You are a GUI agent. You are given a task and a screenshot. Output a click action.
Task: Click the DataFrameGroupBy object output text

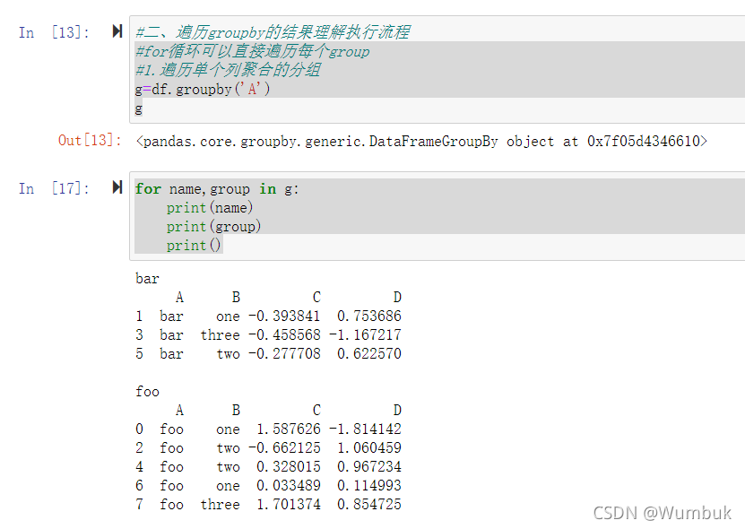pos(421,141)
